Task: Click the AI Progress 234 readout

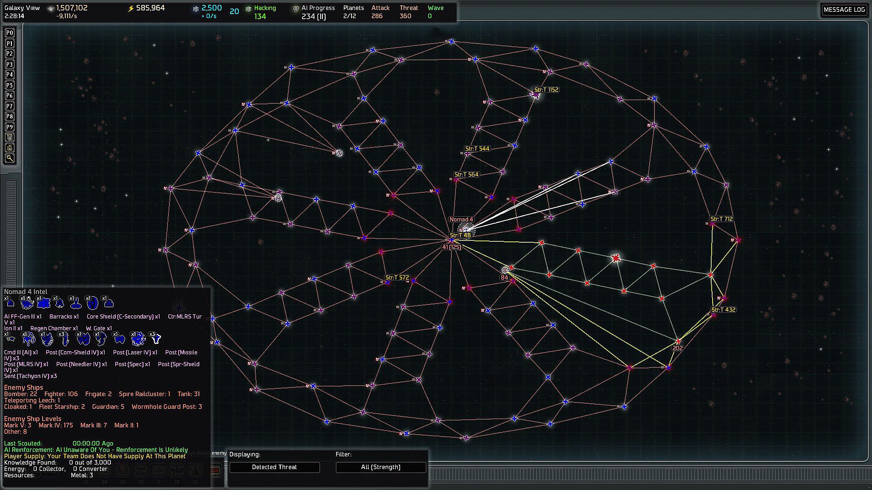Action: click(x=314, y=12)
